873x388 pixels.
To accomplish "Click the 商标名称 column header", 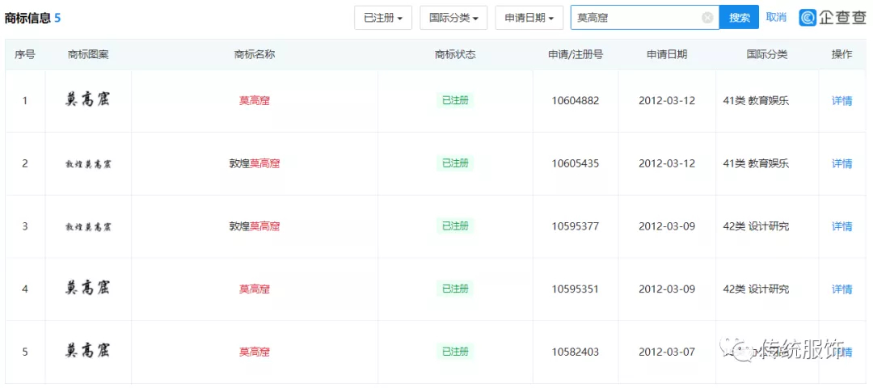I will coord(254,55).
